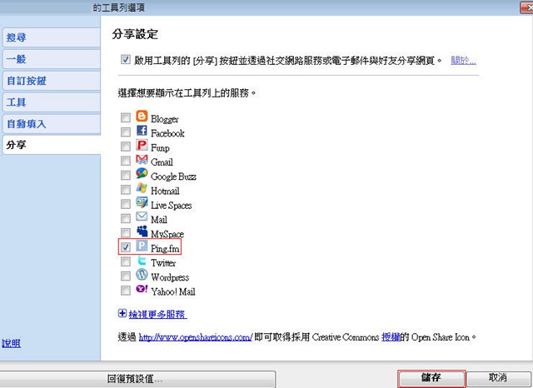Check the Hotmail checkbox
533x388 pixels.
[126, 190]
